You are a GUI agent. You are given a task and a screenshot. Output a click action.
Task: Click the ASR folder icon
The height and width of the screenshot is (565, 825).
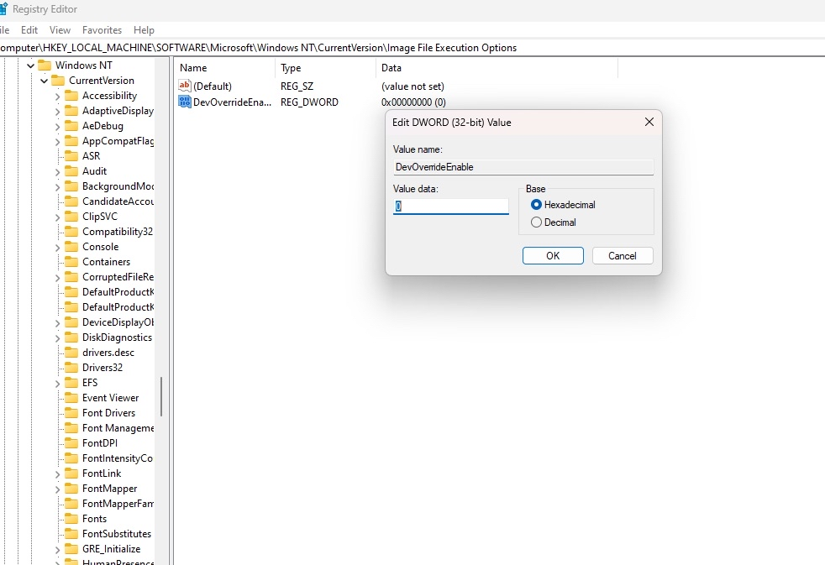[x=71, y=156]
